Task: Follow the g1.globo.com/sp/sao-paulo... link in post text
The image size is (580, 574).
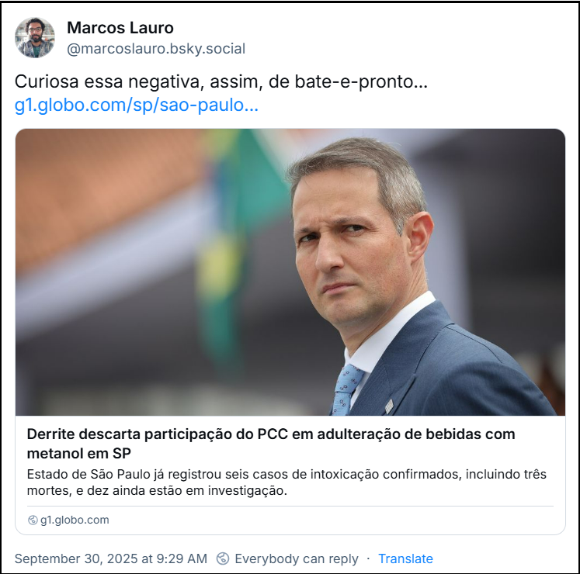Action: [136, 105]
